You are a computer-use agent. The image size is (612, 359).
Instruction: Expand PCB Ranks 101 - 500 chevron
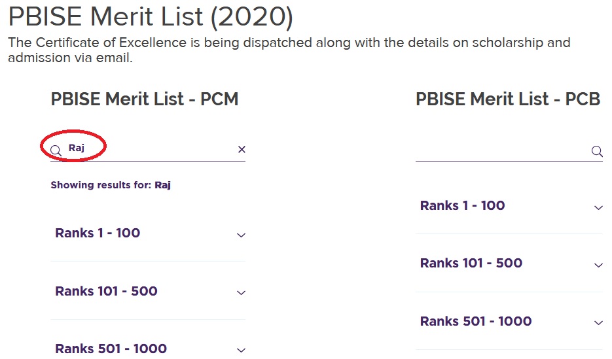[x=598, y=265]
